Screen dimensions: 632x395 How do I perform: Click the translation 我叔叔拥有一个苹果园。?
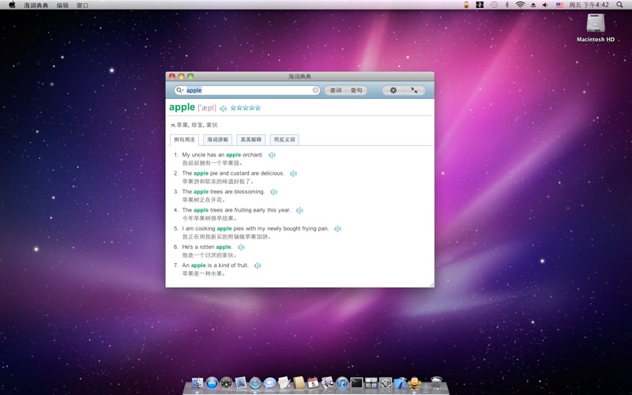(213, 164)
